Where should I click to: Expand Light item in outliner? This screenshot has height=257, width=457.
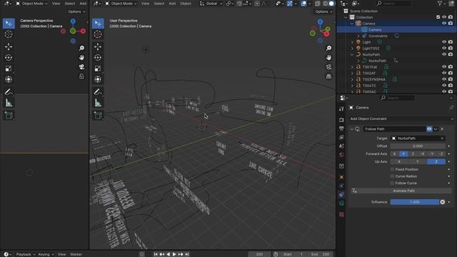(352, 42)
